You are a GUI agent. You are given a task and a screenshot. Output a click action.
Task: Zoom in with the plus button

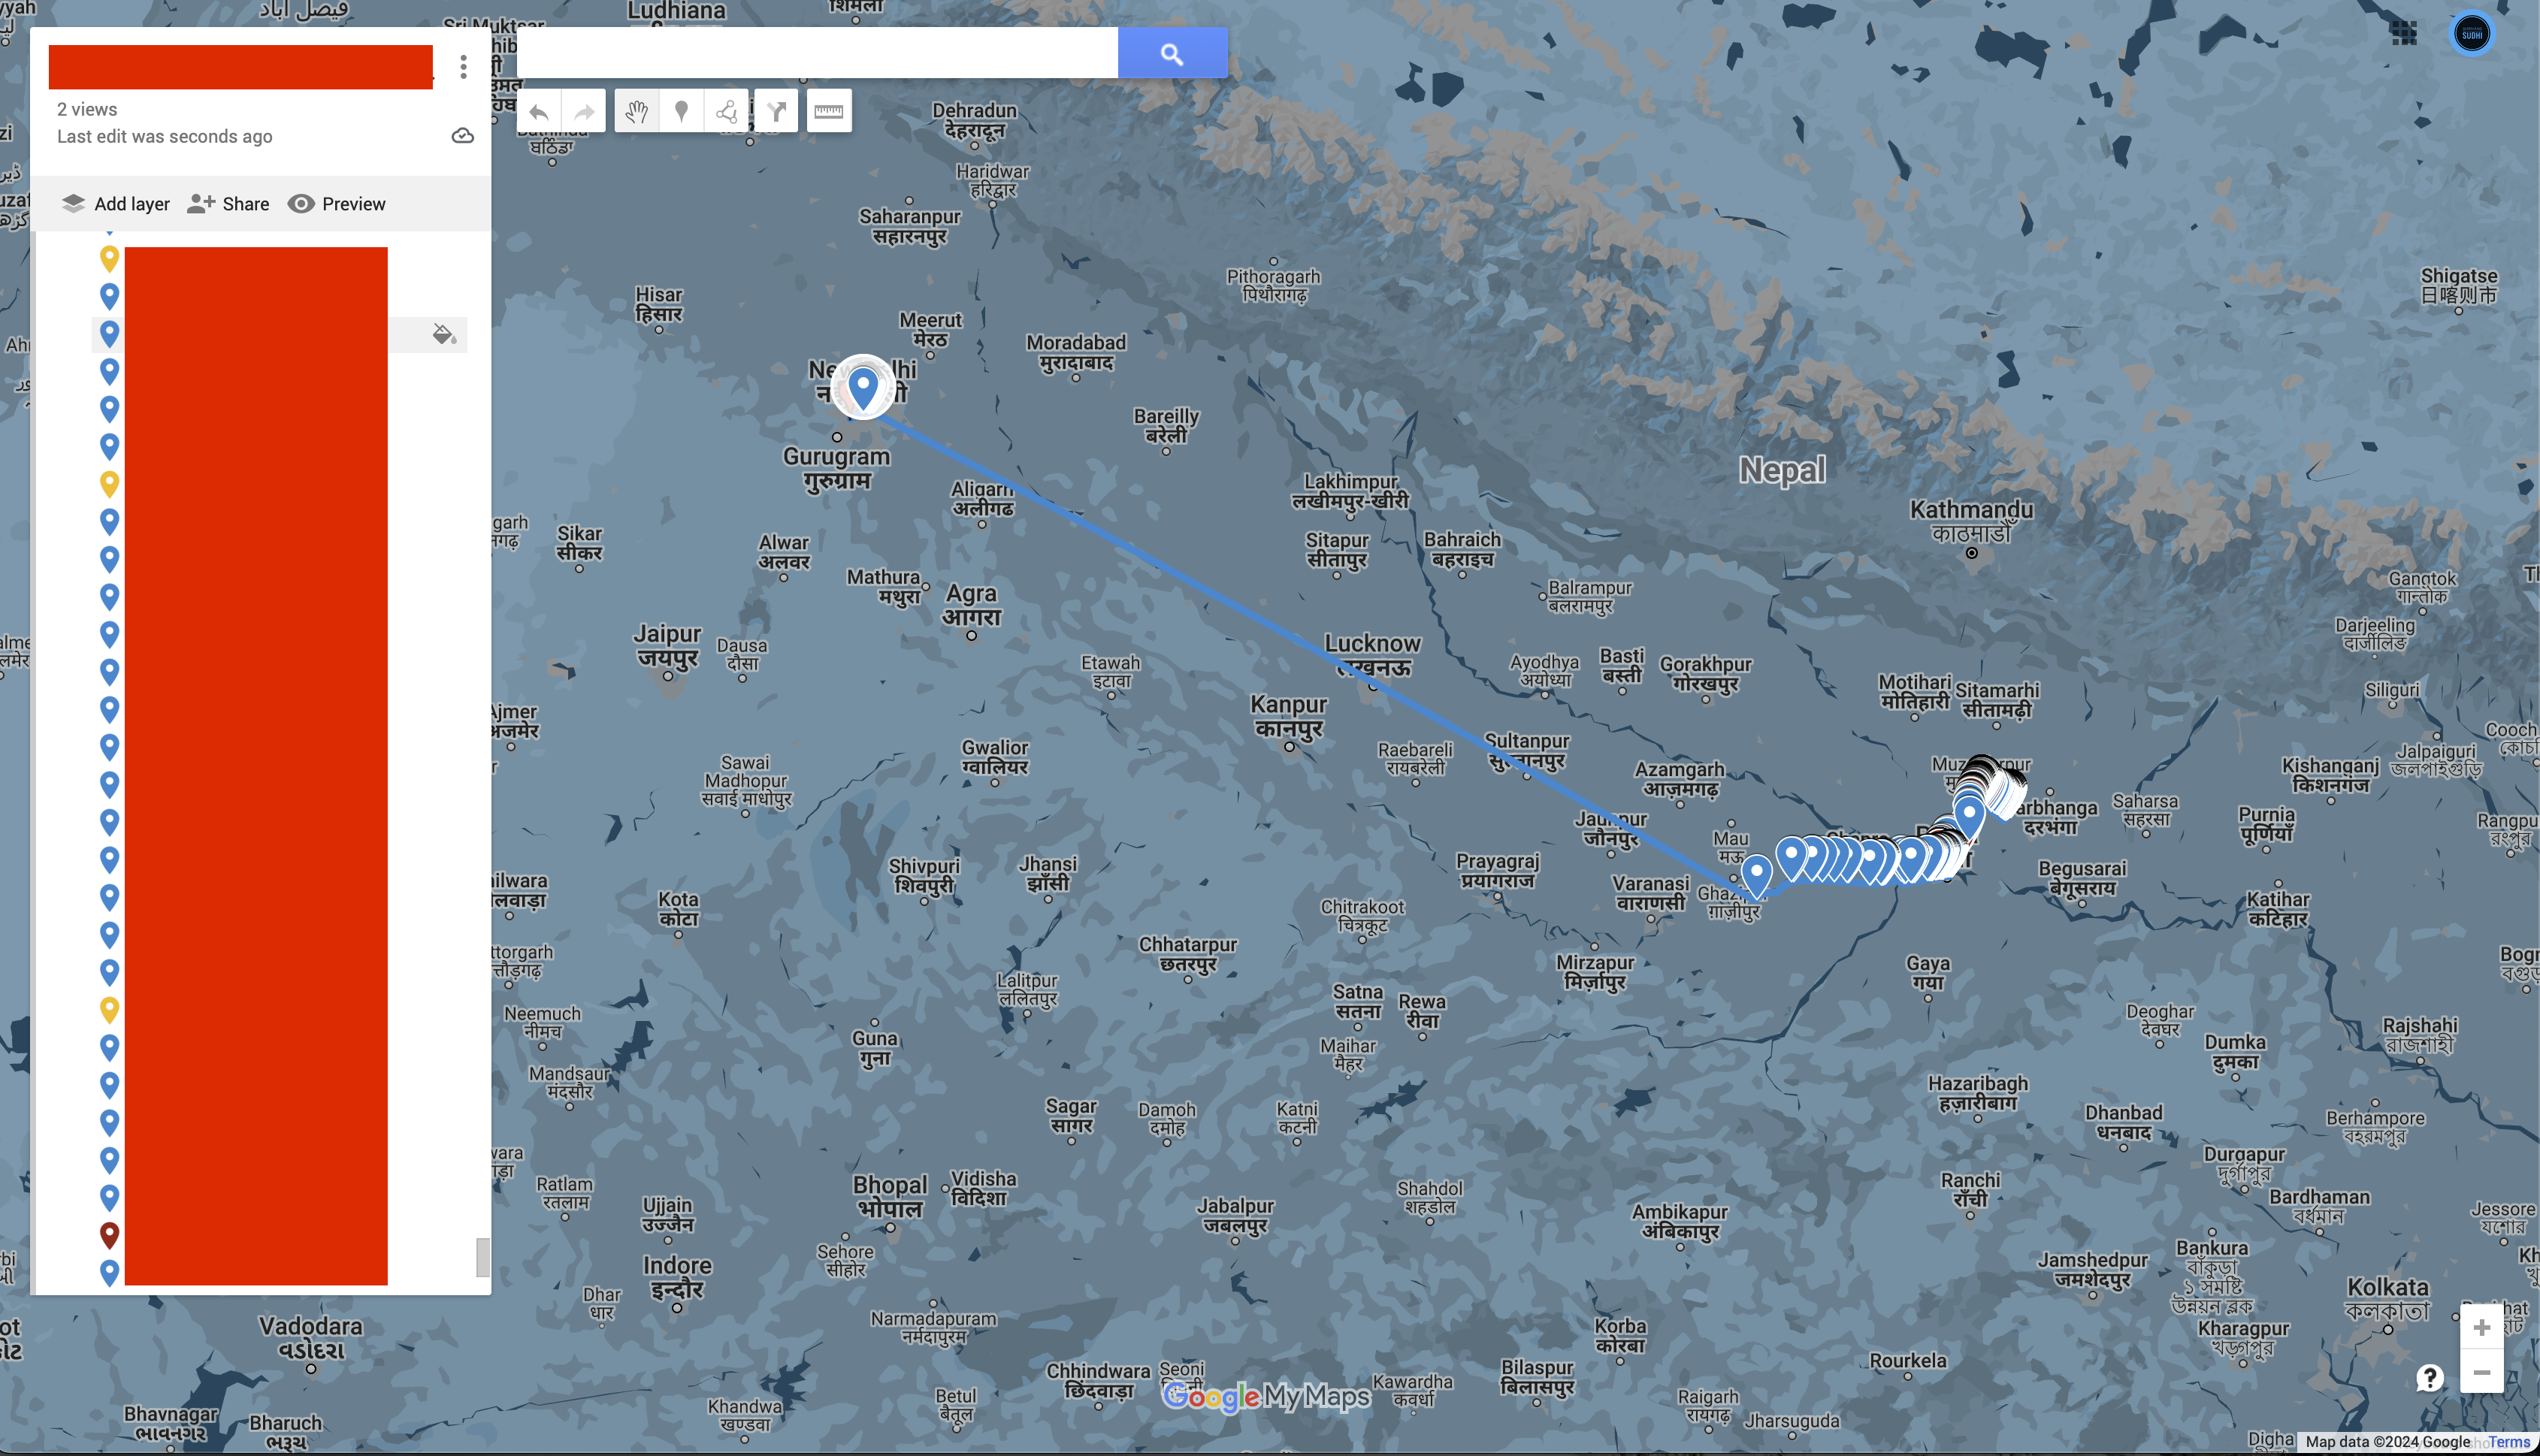[2481, 1327]
